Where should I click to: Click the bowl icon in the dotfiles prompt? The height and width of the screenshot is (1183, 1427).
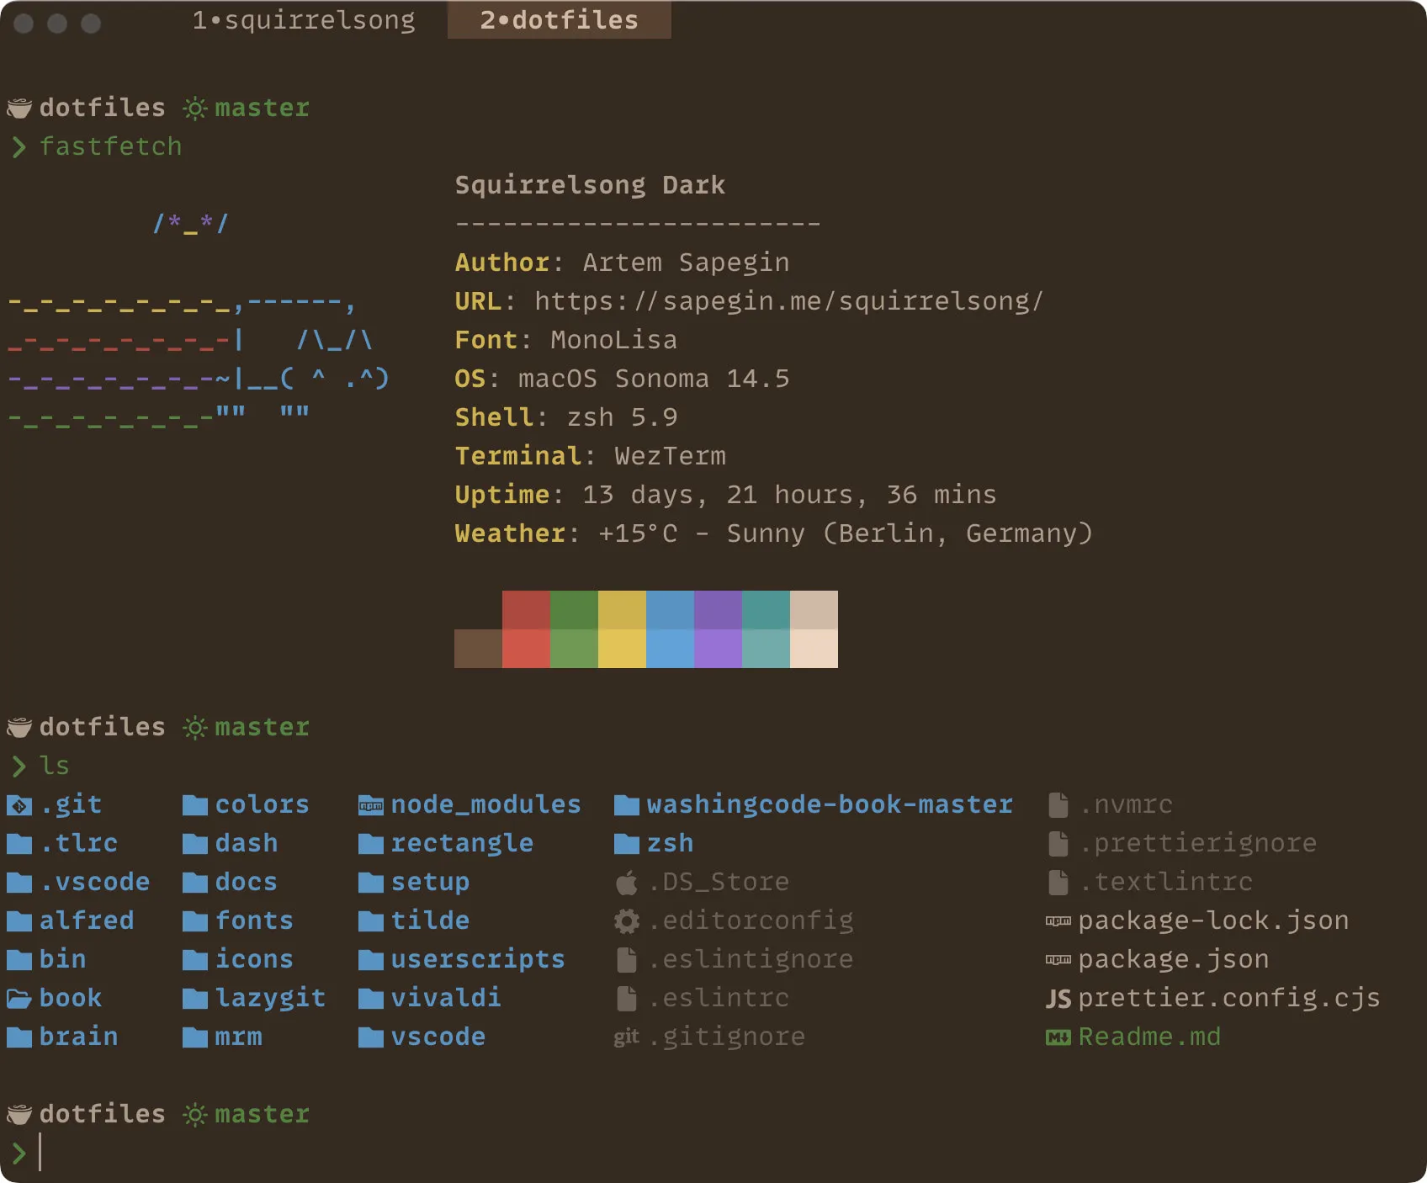pos(19,108)
